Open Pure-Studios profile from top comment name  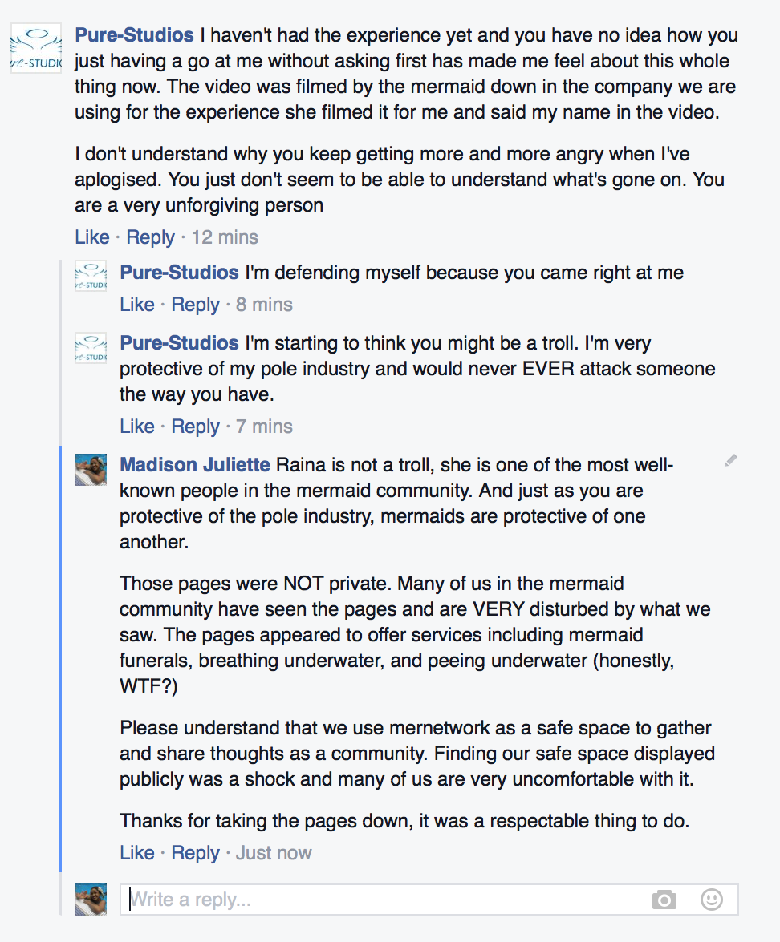(x=134, y=35)
